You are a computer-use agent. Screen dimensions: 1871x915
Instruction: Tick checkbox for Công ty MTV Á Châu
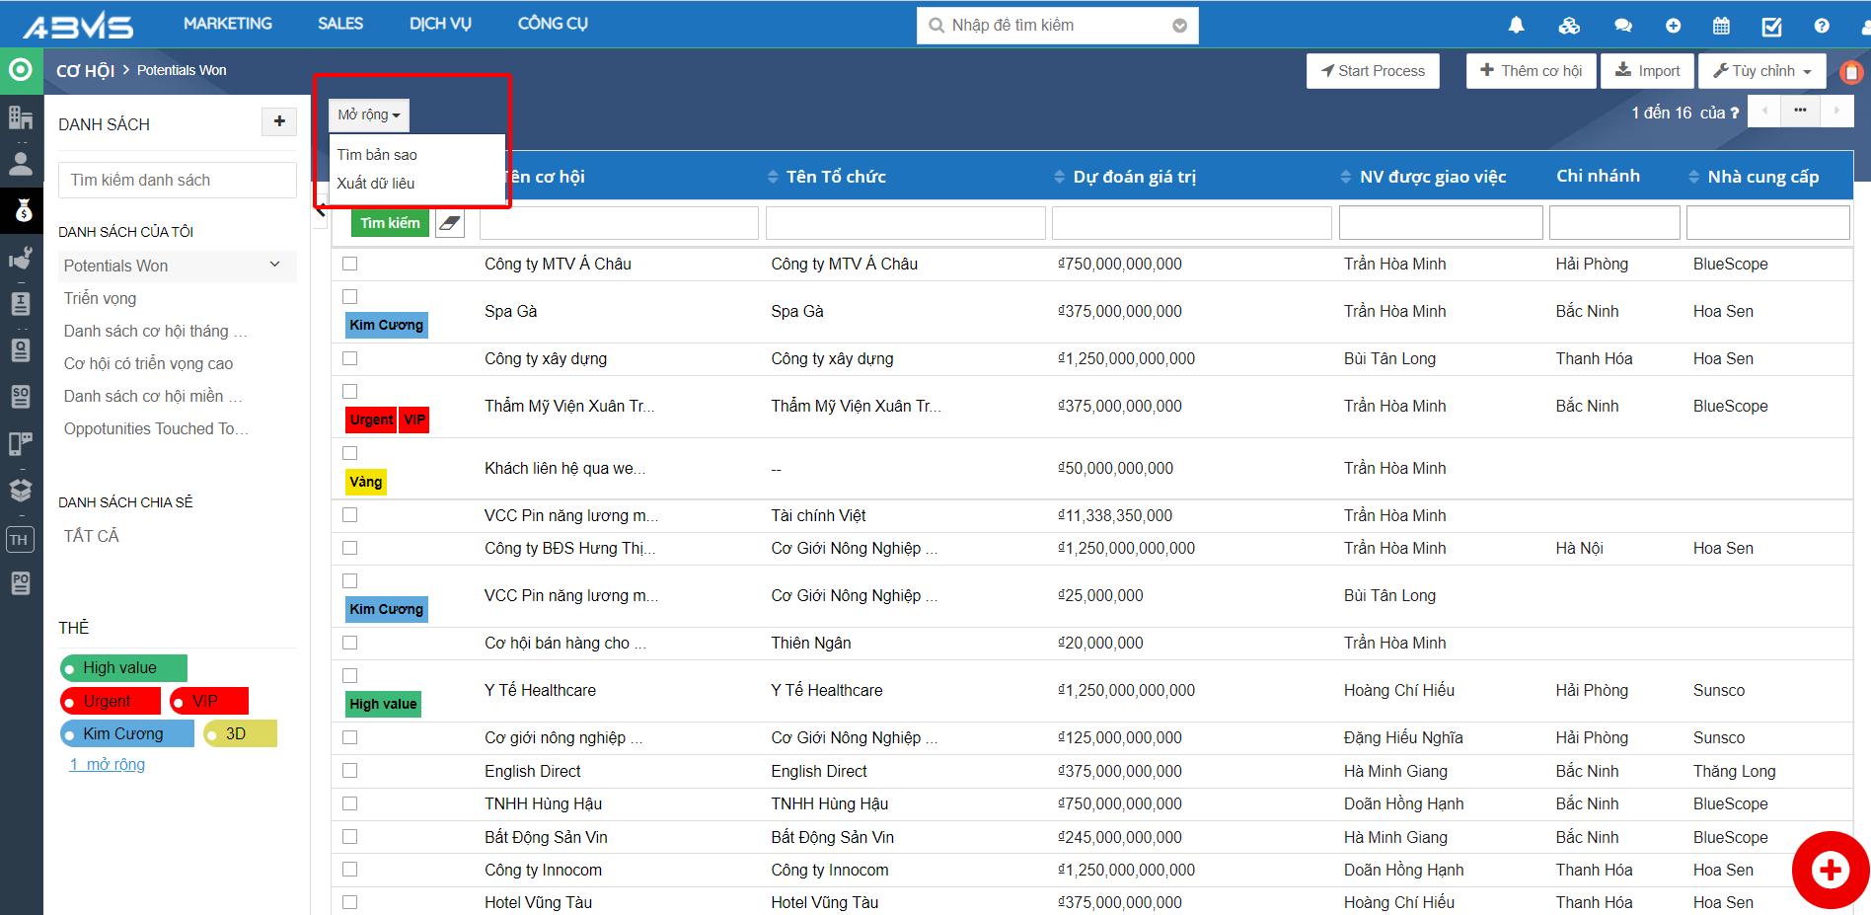pos(350,264)
